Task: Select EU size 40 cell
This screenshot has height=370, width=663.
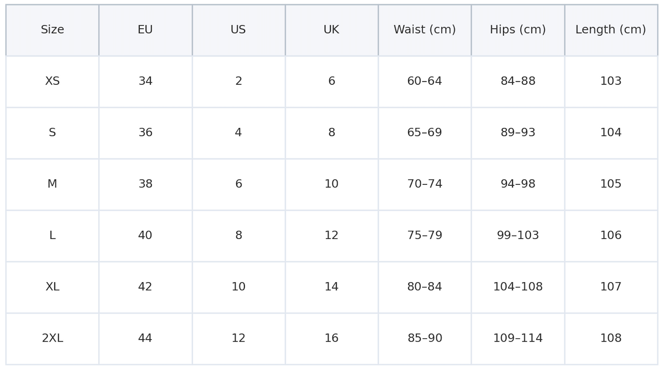Action: point(145,236)
